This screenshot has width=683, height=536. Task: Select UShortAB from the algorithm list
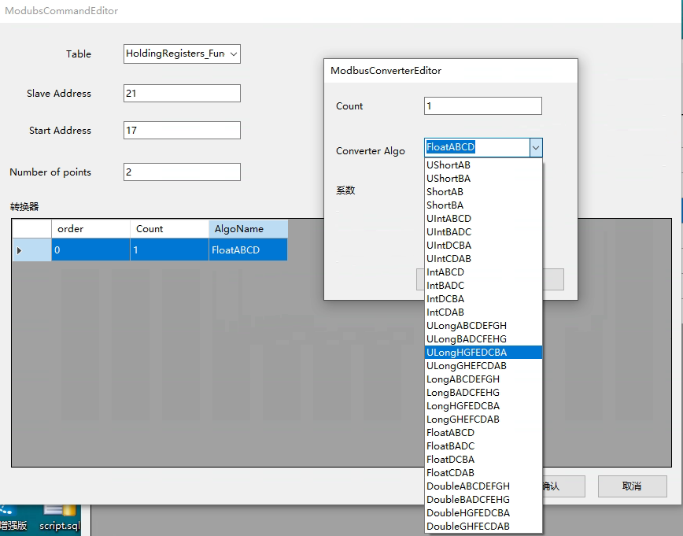tap(449, 165)
